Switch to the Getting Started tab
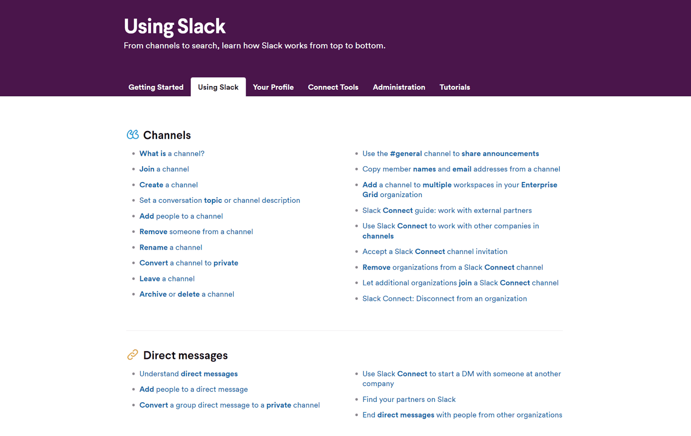691x436 pixels. (156, 87)
